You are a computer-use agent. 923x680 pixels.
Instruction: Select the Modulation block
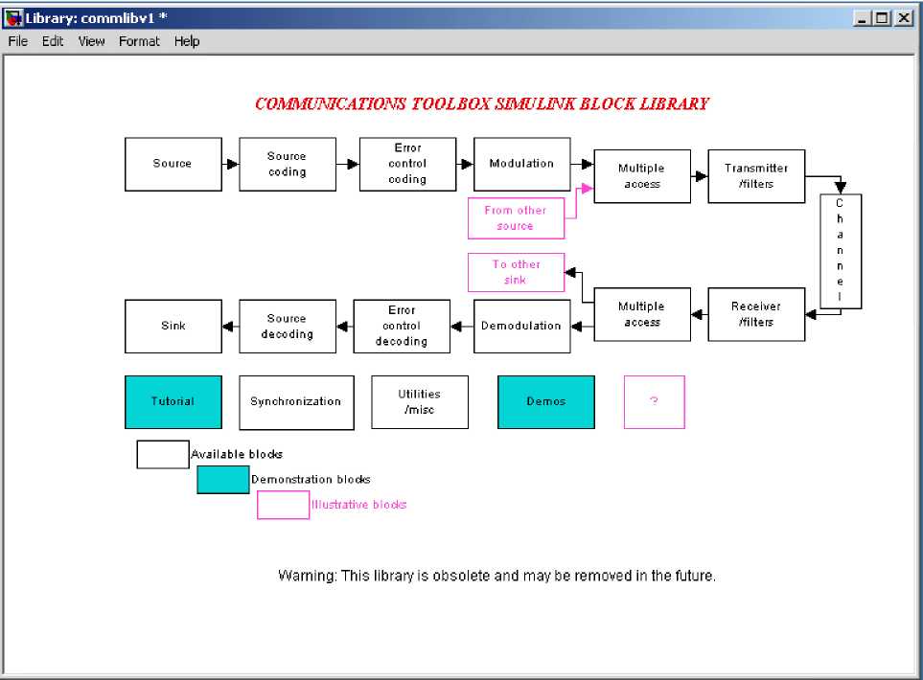pyautogui.click(x=521, y=164)
